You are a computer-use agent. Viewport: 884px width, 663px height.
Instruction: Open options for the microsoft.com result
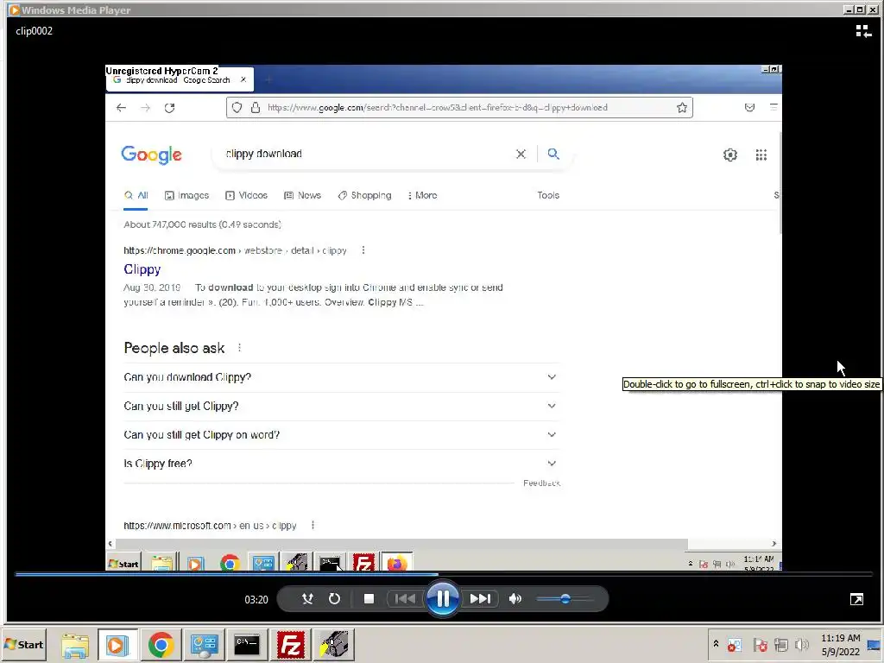click(x=313, y=526)
